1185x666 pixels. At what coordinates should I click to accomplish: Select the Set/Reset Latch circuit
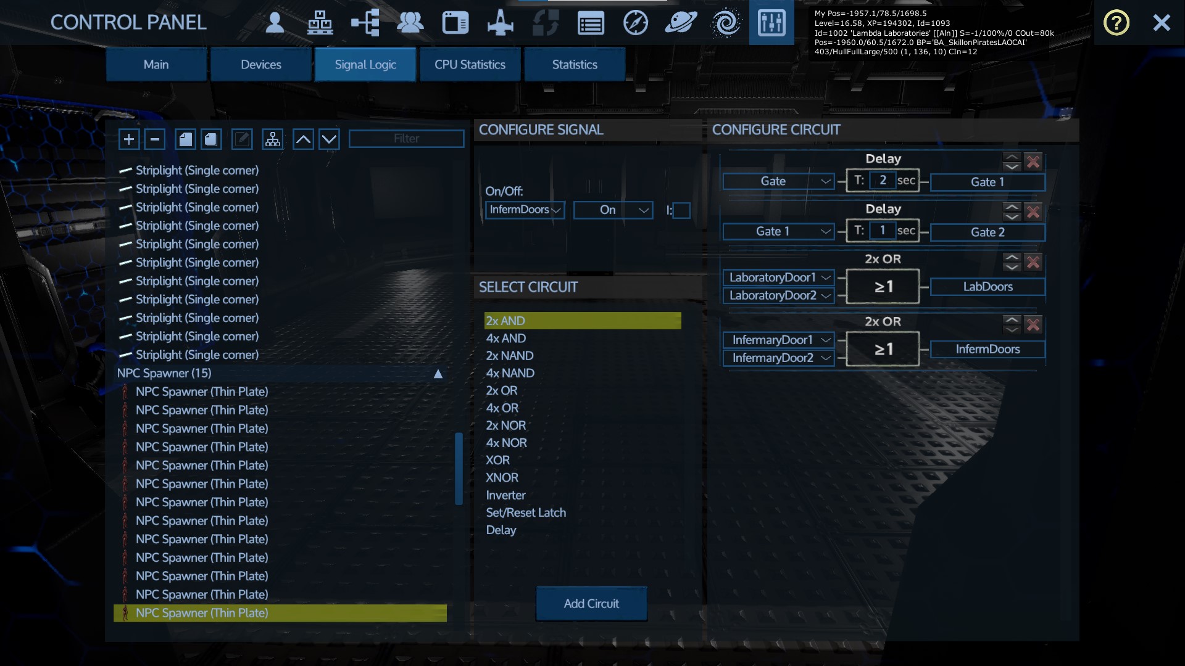click(526, 512)
